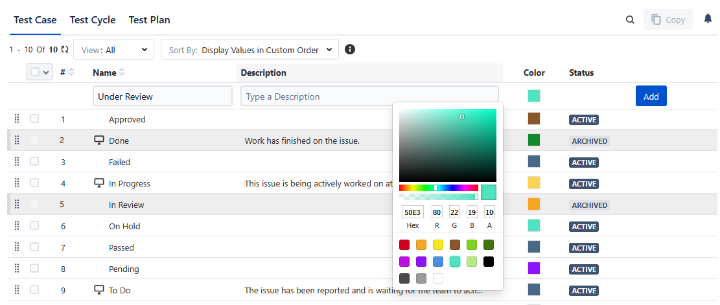Click the Copy button
Screen dimensions: 720x305
(x=668, y=19)
